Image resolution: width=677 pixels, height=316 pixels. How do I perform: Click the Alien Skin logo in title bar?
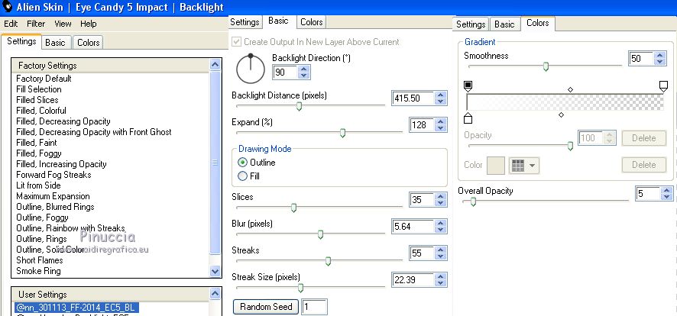7,8
